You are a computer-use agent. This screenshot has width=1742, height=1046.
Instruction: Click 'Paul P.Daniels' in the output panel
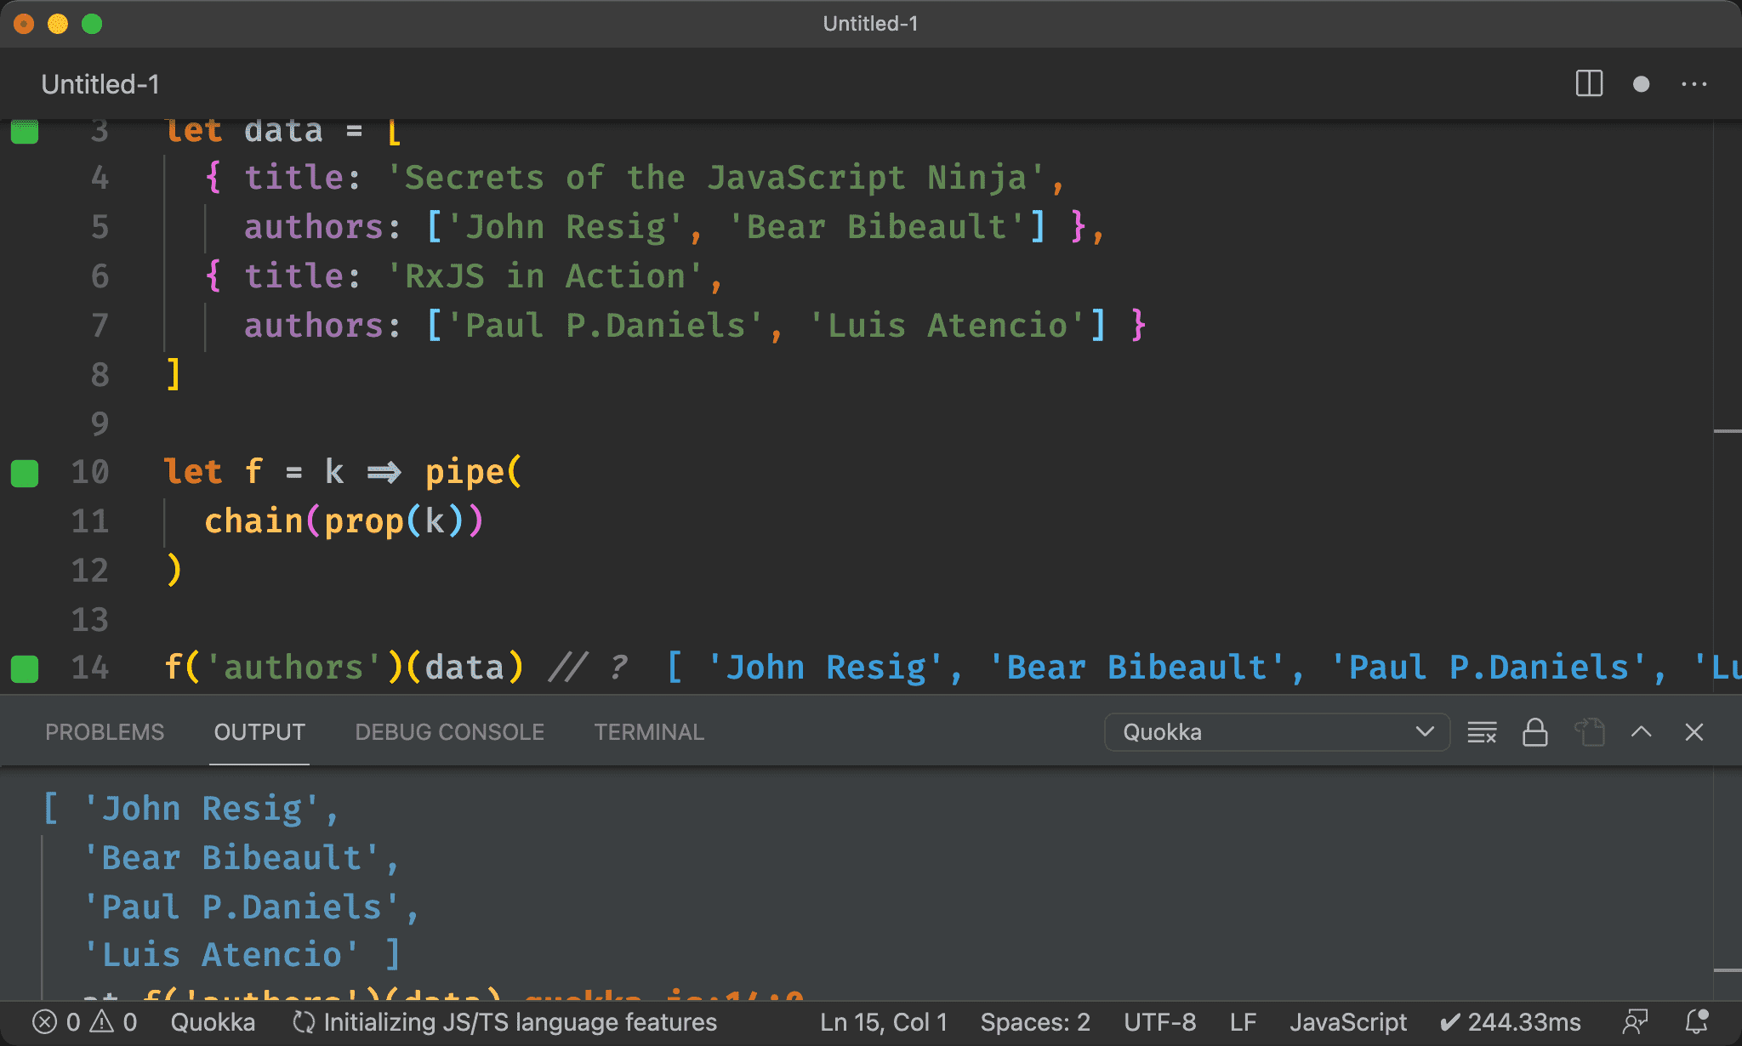point(242,907)
